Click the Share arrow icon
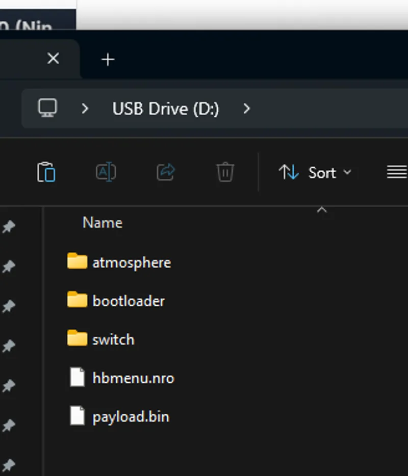The image size is (408, 476). [x=166, y=172]
